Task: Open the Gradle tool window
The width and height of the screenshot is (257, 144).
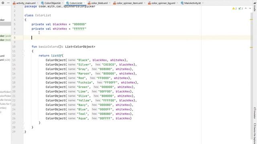Action: (x=255, y=7)
